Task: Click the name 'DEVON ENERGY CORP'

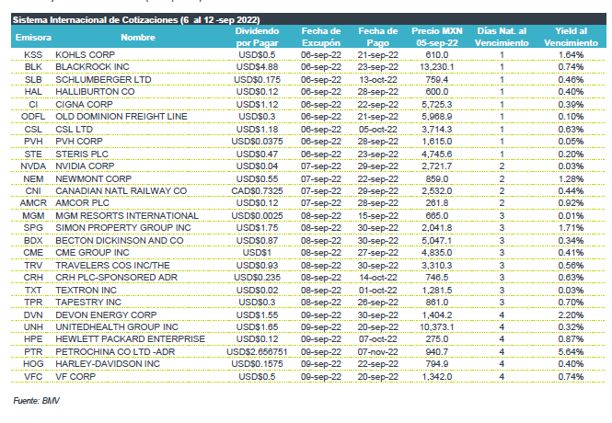Action: pyautogui.click(x=106, y=315)
